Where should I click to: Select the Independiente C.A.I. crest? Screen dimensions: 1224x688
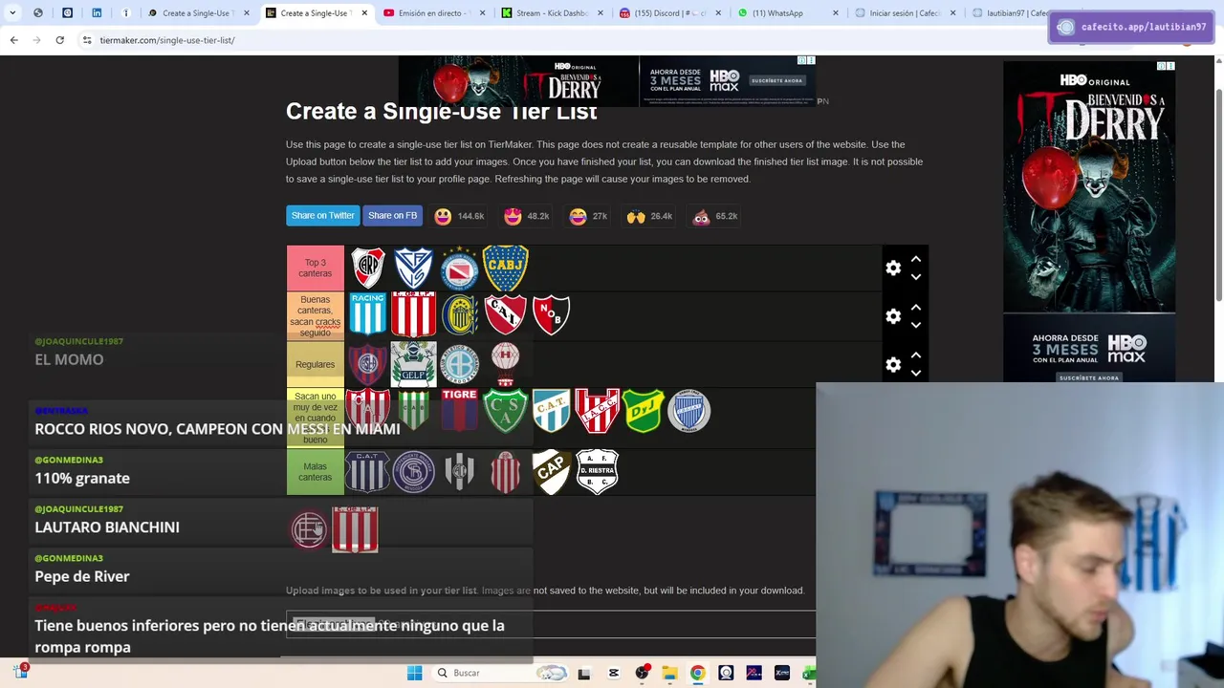(x=505, y=314)
